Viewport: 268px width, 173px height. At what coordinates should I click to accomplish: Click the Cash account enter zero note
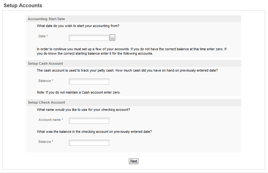[x=79, y=92]
